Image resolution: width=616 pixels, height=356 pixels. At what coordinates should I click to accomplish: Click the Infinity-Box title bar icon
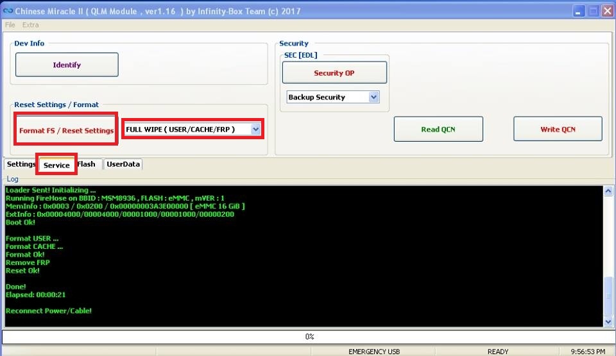pyautogui.click(x=8, y=11)
